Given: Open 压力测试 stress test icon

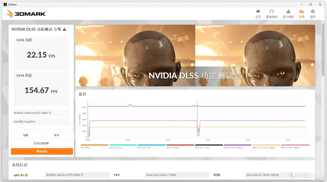Looking at the screenshot, I should tap(288, 12).
